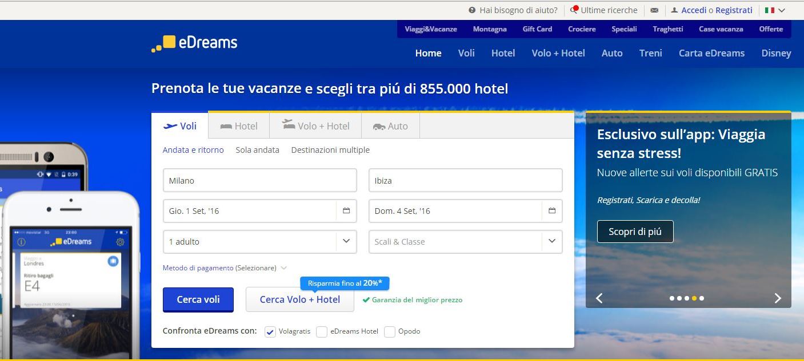804x361 pixels.
Task: Open Crociere in the top menu
Action: click(x=582, y=29)
